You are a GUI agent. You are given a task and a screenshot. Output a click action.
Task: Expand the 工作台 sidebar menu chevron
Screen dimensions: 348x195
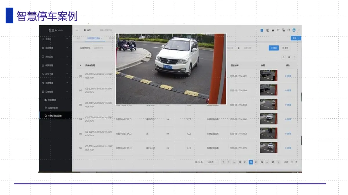[67, 39]
